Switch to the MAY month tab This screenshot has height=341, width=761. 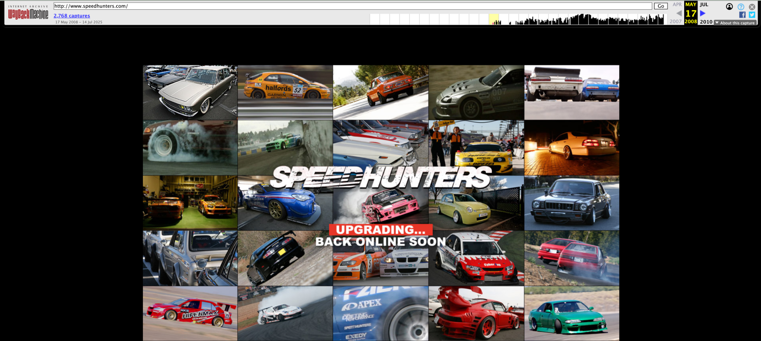690,5
